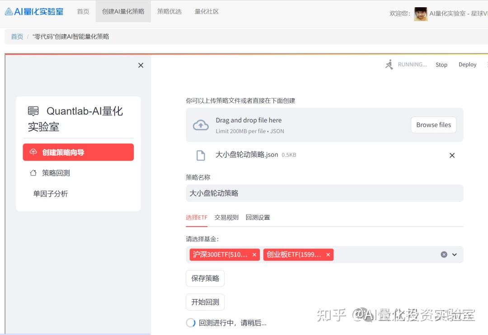
Task: Expand the 请选择基金 fund dropdown
Action: [x=455, y=254]
